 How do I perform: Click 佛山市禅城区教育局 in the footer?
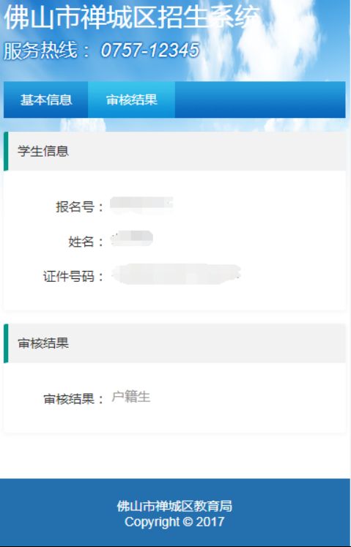tap(174, 506)
